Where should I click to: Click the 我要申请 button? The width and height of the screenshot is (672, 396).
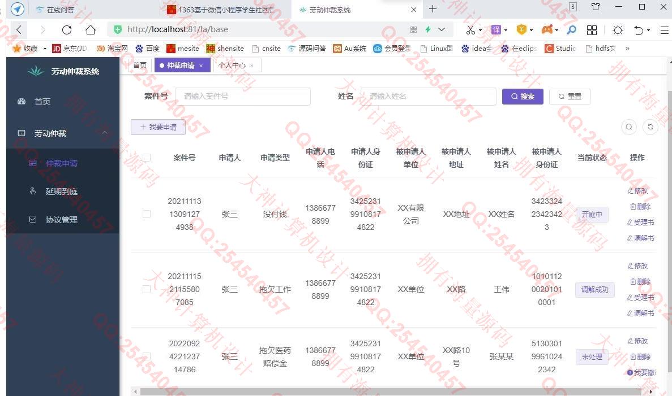(x=158, y=127)
